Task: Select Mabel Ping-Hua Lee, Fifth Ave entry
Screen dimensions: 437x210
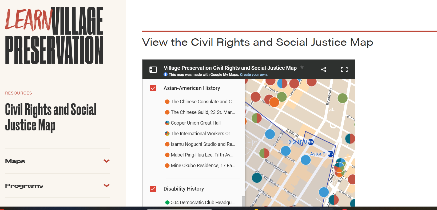Action: pyautogui.click(x=202, y=155)
